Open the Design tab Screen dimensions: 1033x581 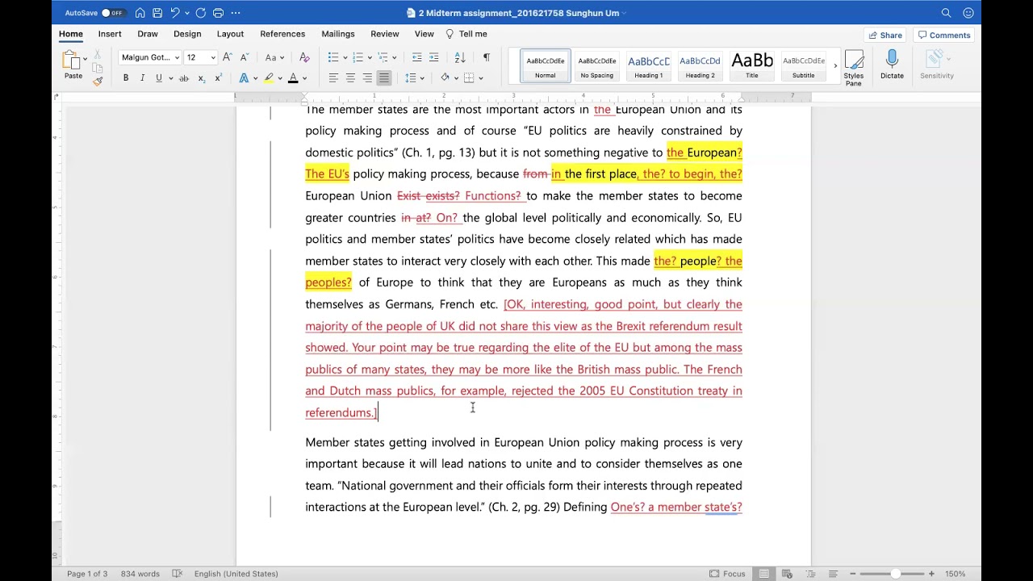[187, 34]
